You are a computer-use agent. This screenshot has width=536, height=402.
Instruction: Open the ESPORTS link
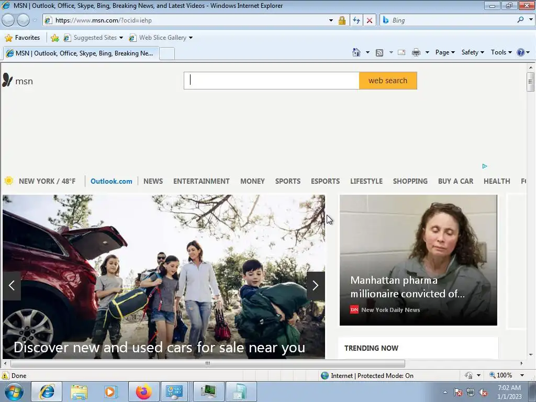pos(325,181)
